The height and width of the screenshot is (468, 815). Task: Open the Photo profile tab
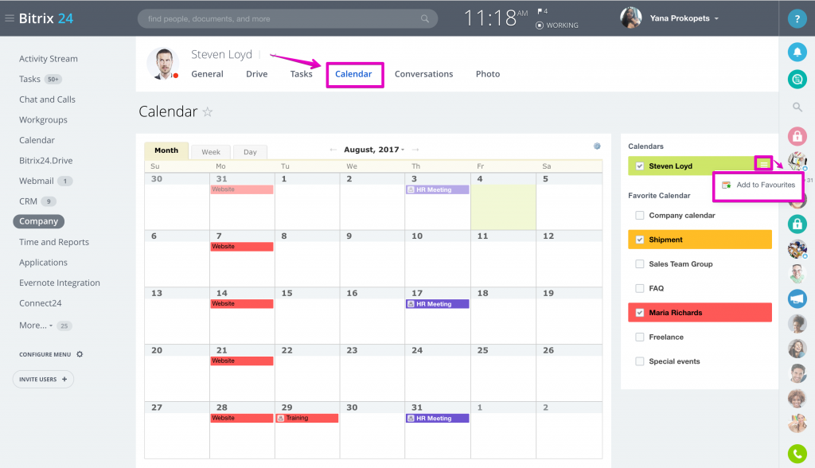[x=488, y=74]
